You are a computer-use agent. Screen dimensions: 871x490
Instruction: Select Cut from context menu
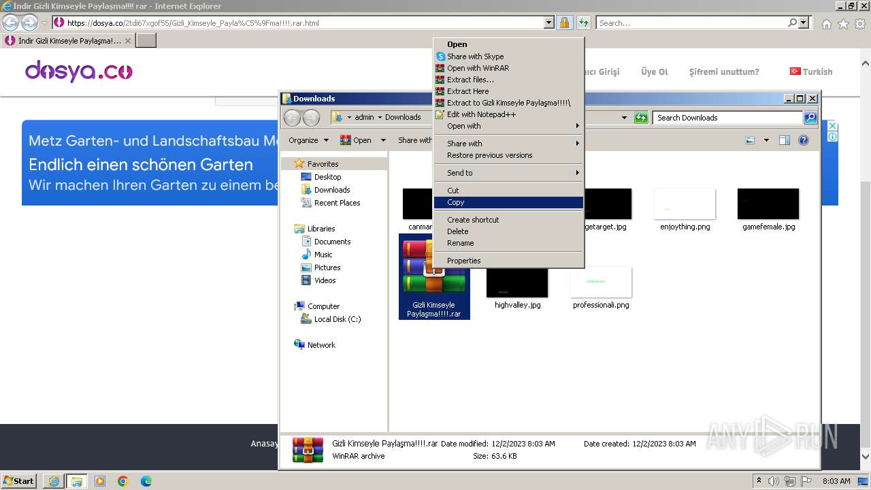508,191
